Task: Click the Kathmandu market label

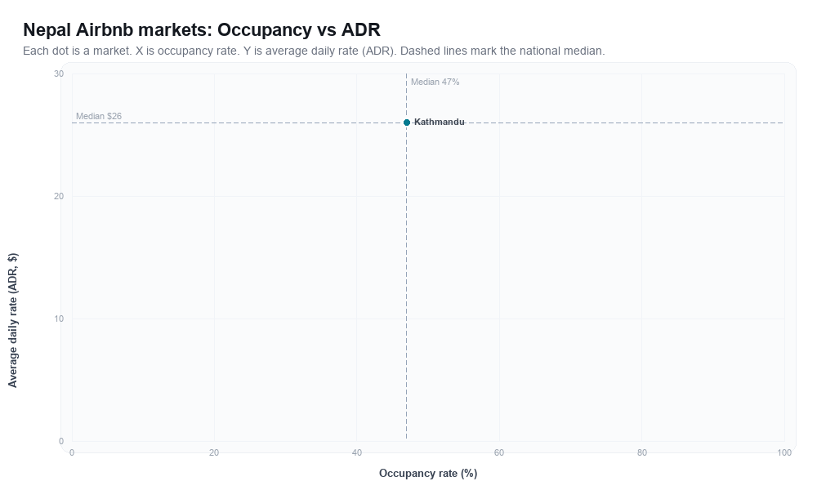Action: [440, 122]
